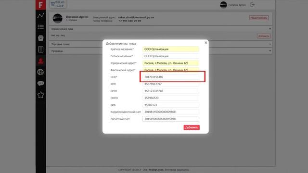Focus the ОКПО input field
This screenshot has height=173, width=308.
click(x=171, y=98)
